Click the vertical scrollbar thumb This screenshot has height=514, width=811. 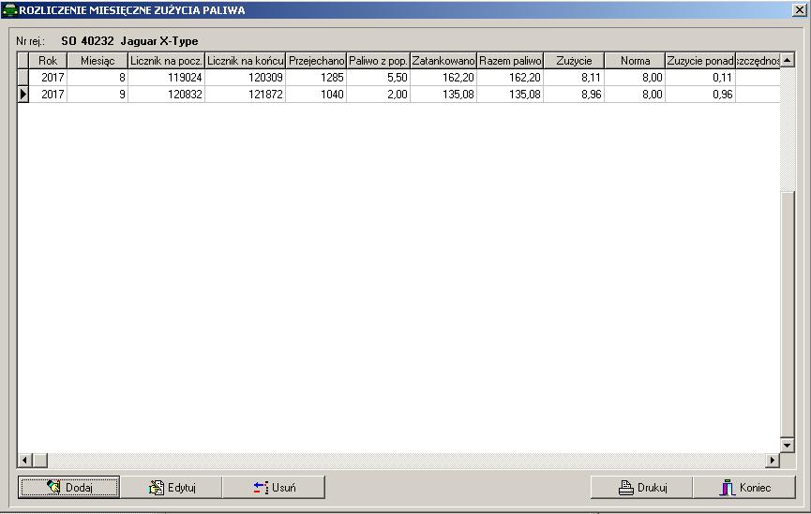(788, 315)
